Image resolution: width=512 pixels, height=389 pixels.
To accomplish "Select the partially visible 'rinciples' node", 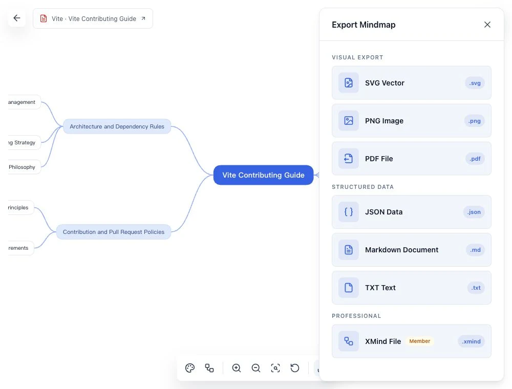I will click(x=20, y=208).
